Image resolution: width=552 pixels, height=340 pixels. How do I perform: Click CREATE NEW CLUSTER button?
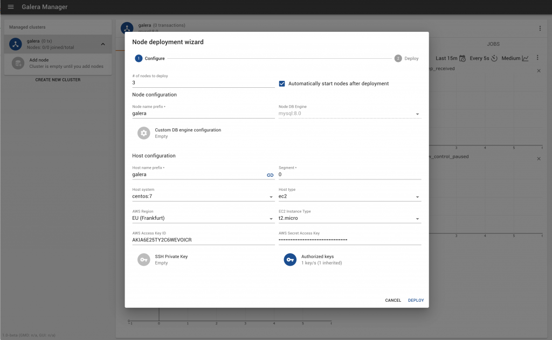click(58, 80)
